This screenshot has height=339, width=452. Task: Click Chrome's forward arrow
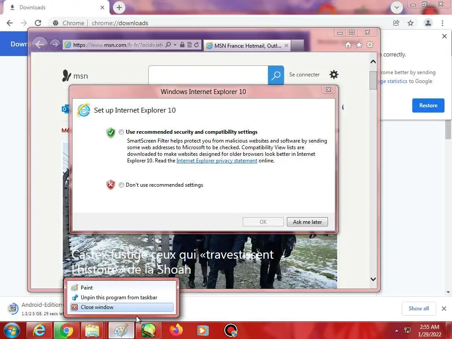(24, 23)
